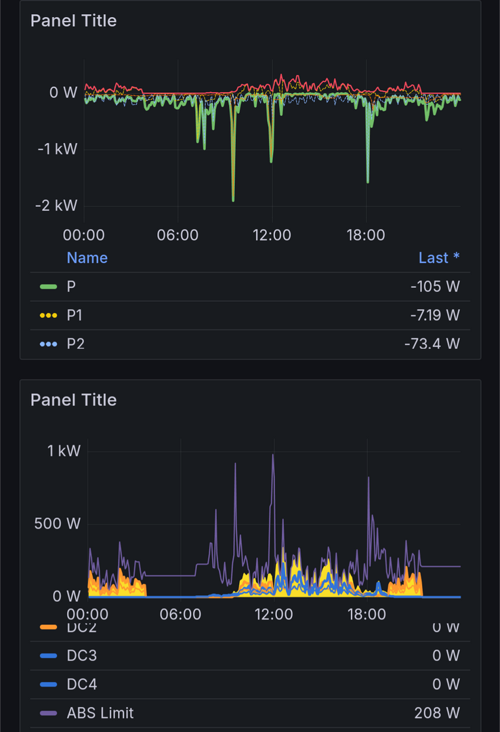Click the yellow dotted P1 series icon

(x=48, y=315)
